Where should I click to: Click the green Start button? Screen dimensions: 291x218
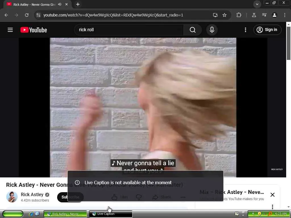pos(13,214)
